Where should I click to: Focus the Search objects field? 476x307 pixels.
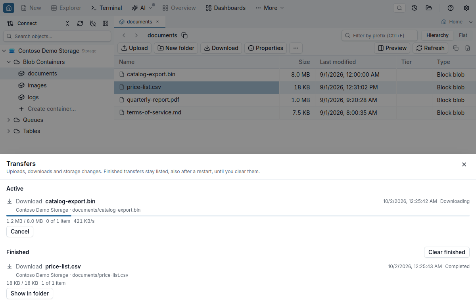point(57,36)
